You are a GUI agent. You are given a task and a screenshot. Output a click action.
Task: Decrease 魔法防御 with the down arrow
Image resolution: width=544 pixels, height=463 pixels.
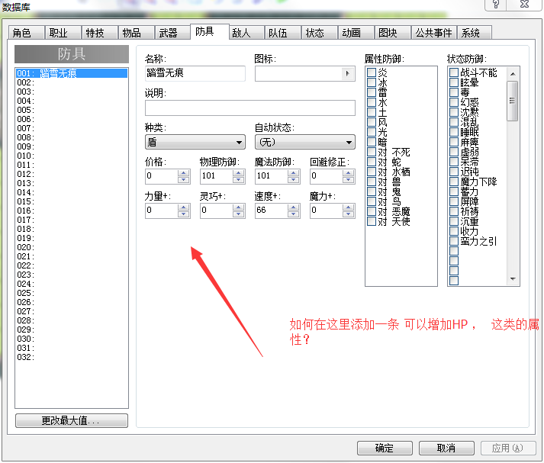click(294, 179)
